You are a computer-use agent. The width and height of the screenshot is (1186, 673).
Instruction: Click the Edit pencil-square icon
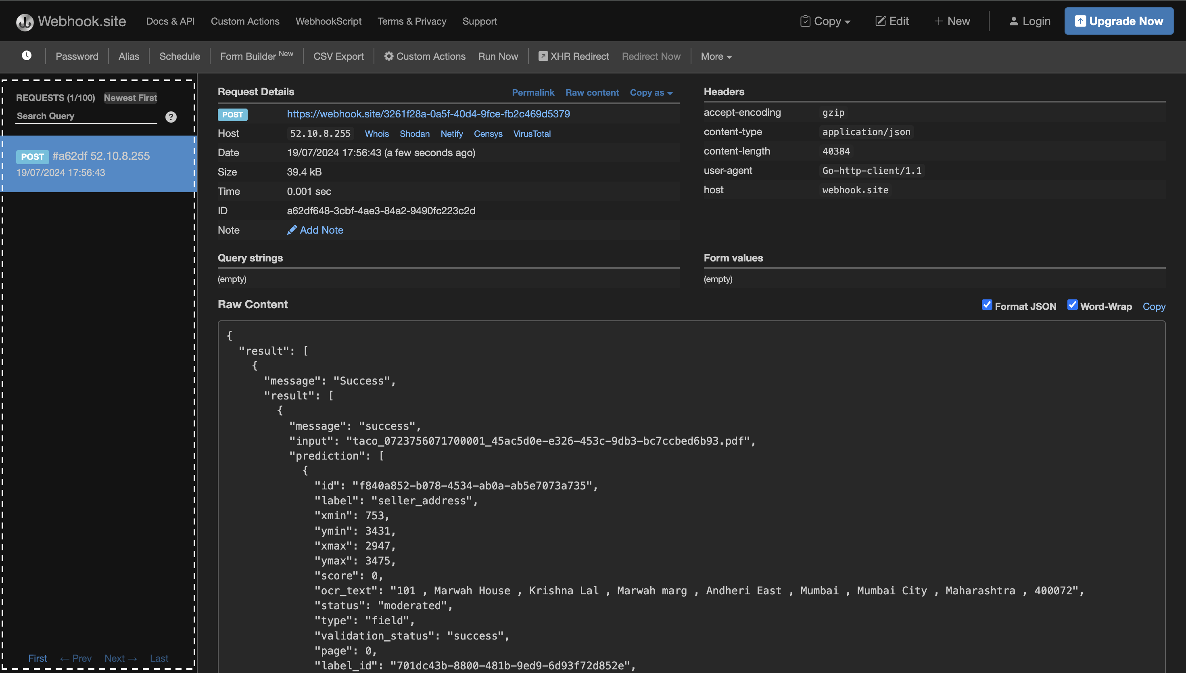tap(881, 21)
